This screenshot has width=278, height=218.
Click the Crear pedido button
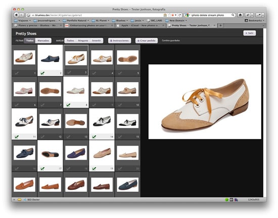(147, 41)
